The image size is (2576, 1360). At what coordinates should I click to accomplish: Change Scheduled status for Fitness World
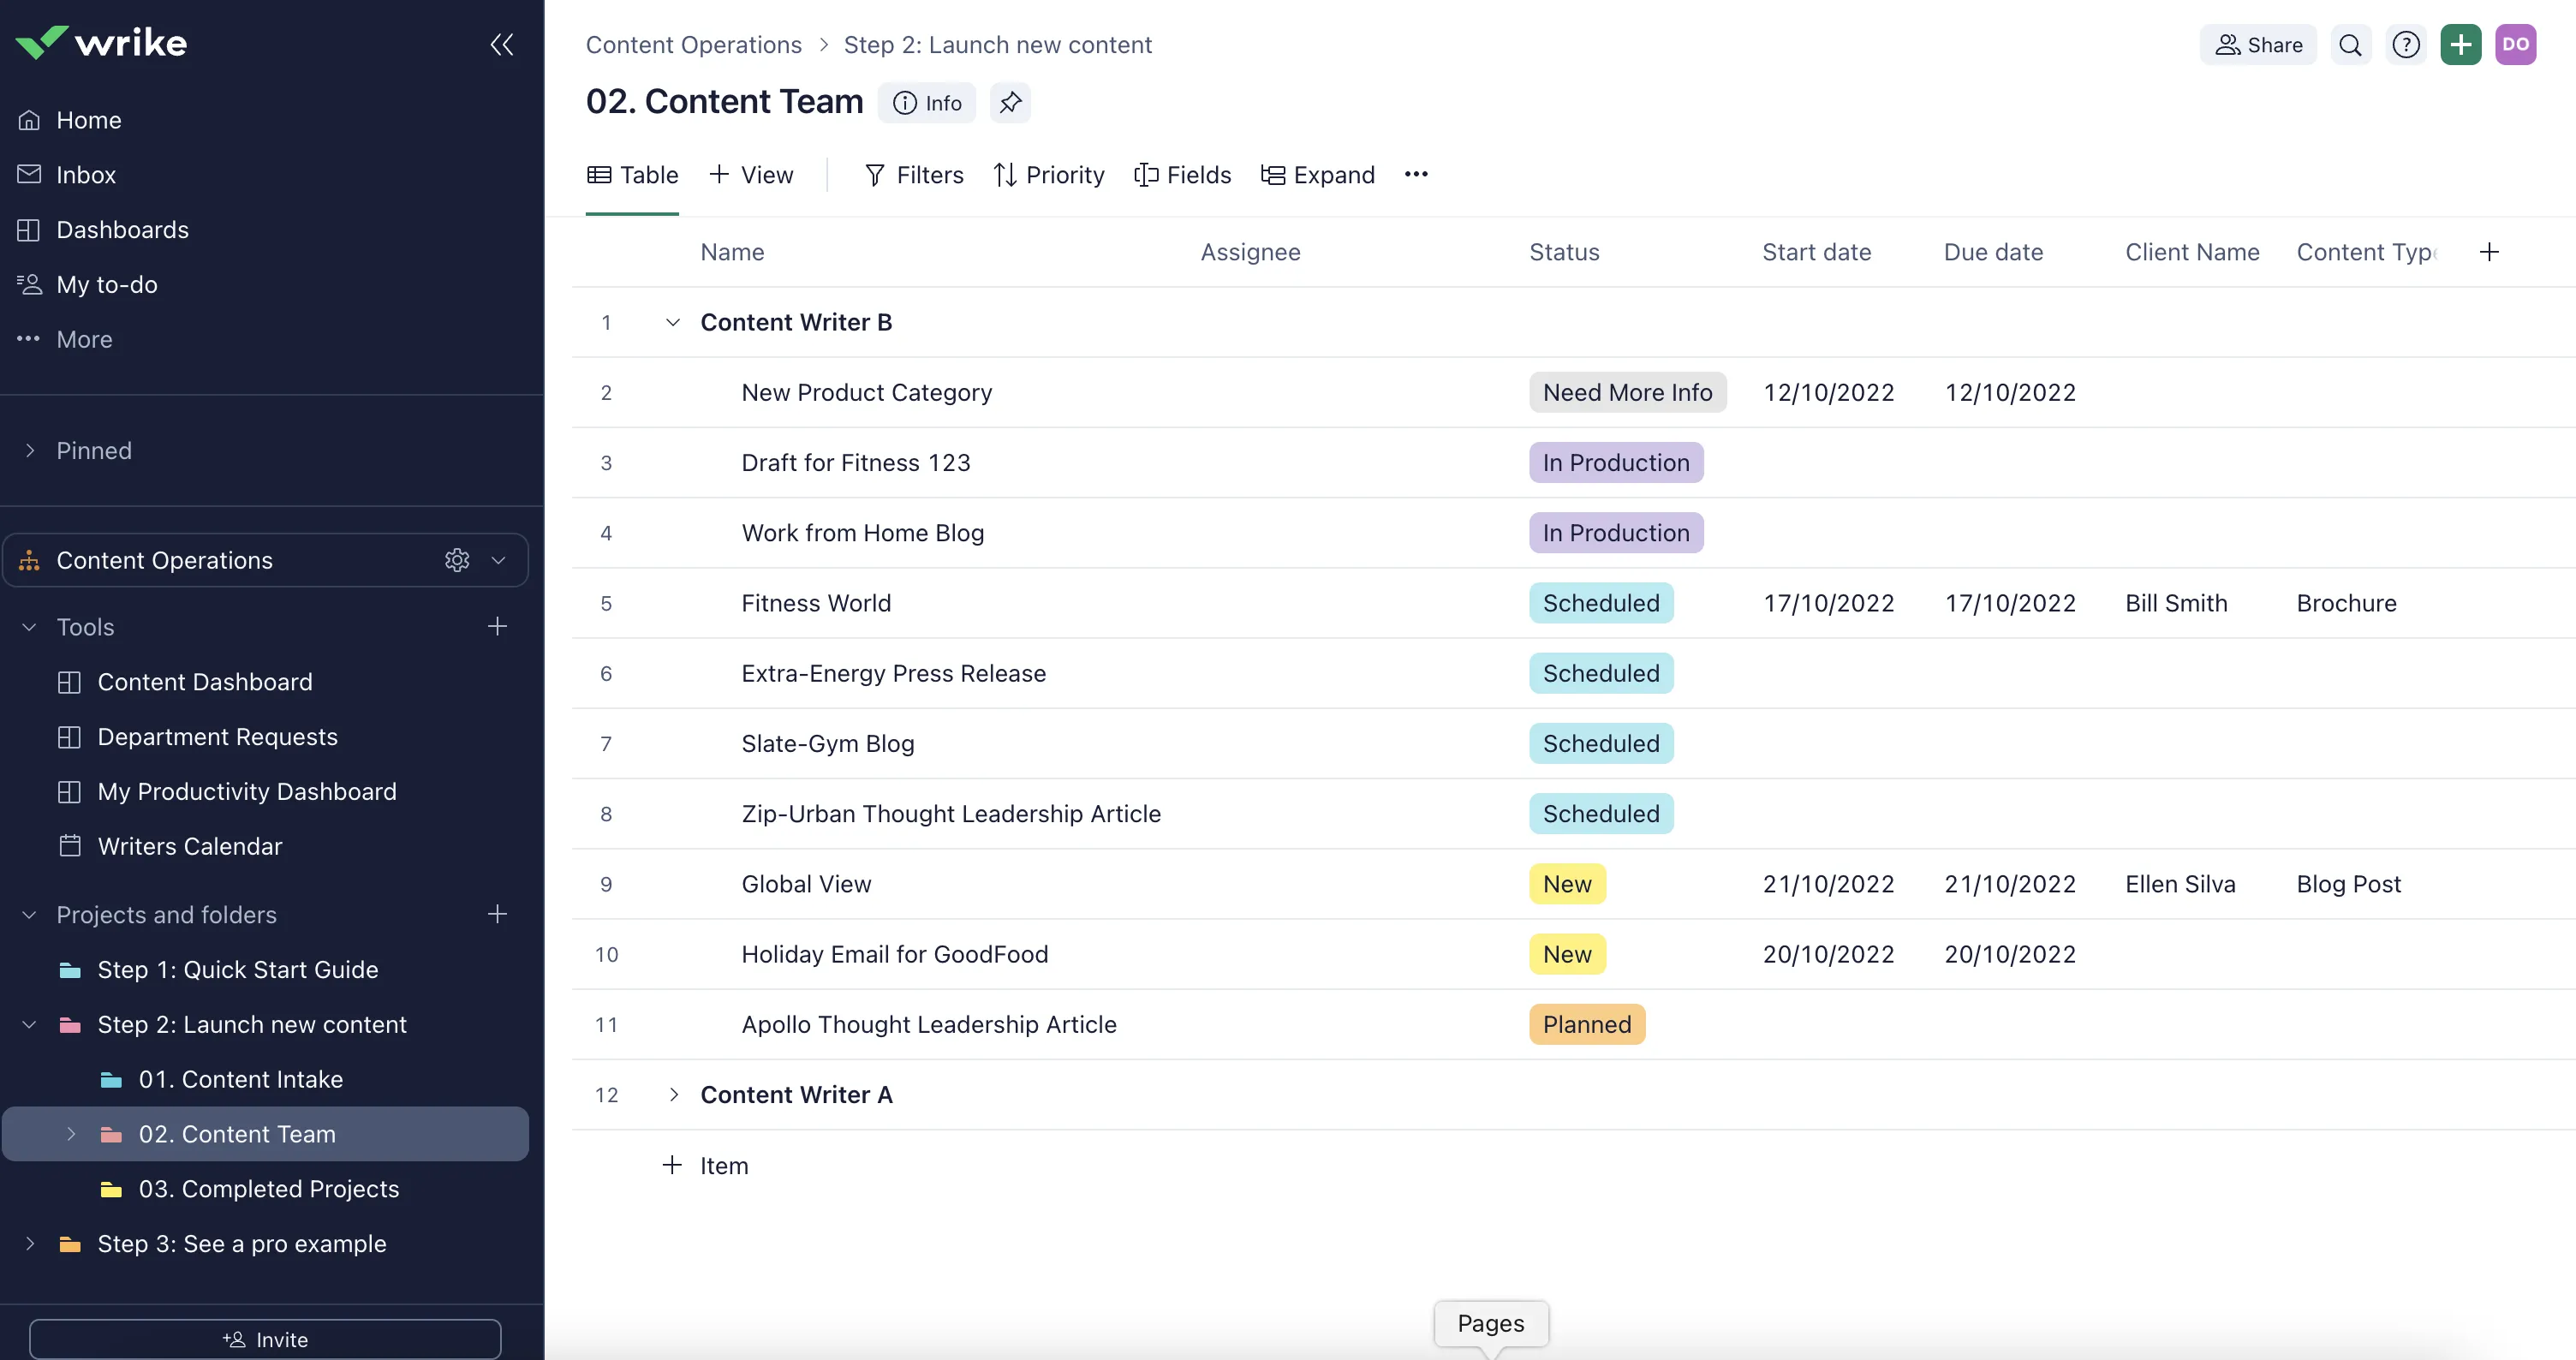tap(1601, 604)
